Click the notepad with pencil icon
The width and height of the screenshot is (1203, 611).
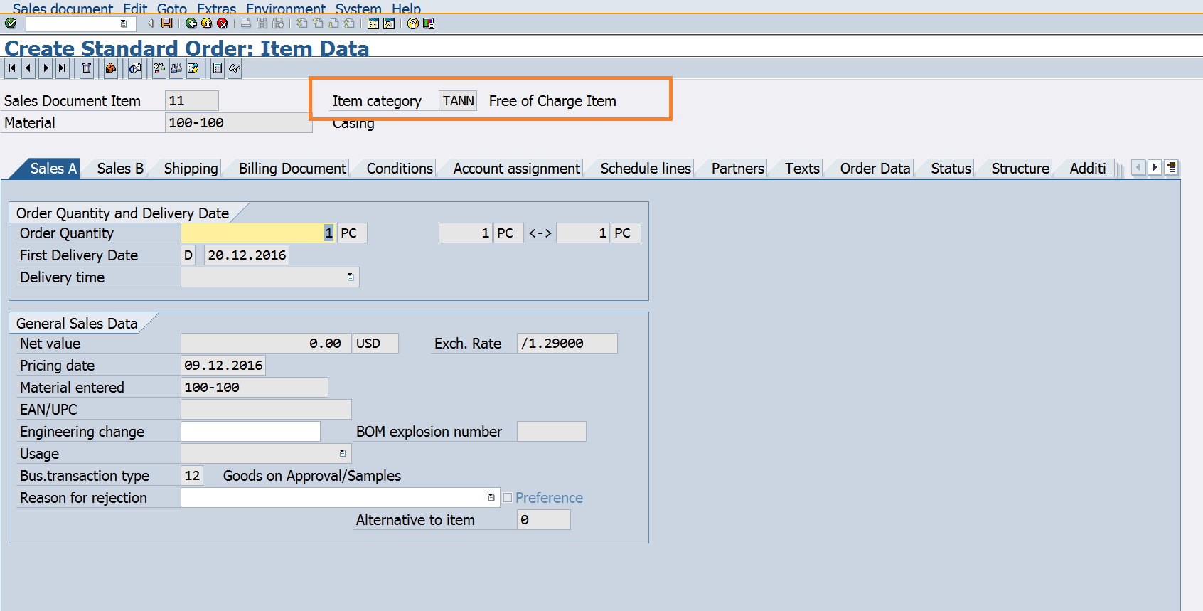click(193, 68)
